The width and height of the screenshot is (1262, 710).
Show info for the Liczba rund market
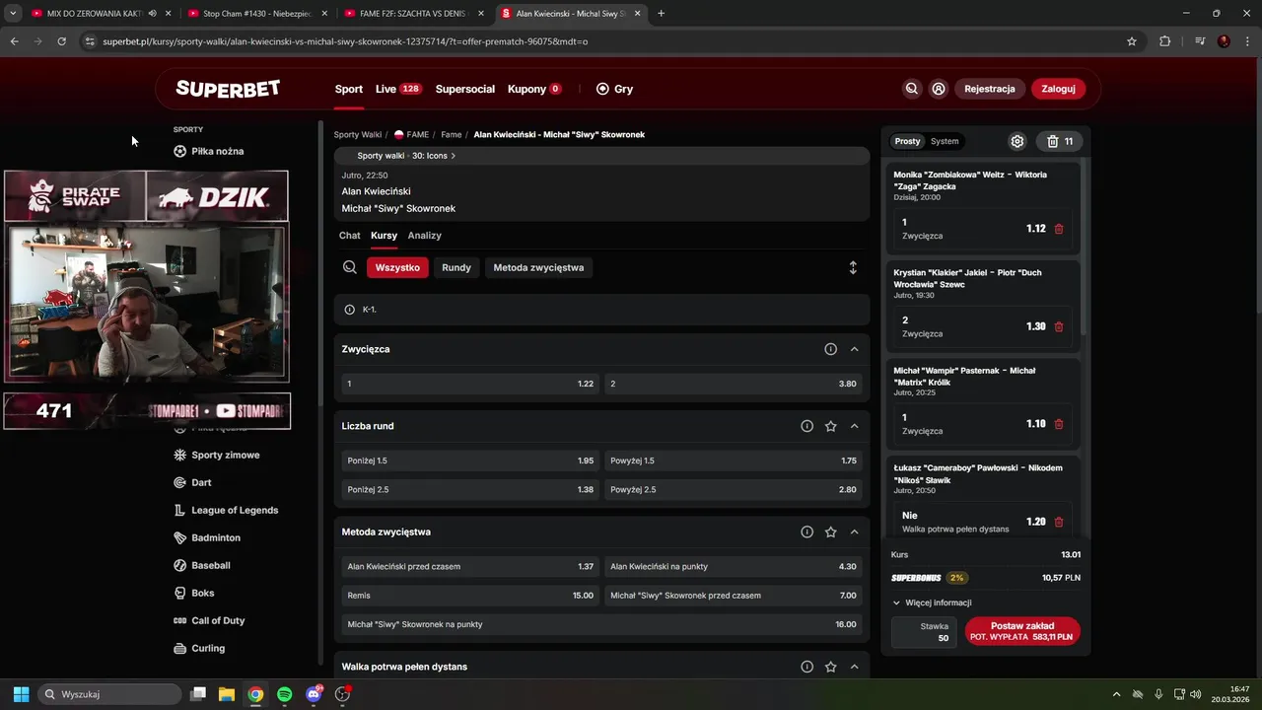tap(806, 426)
